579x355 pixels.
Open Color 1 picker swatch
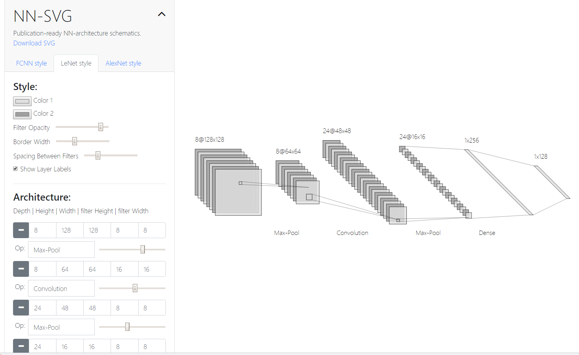coord(22,101)
